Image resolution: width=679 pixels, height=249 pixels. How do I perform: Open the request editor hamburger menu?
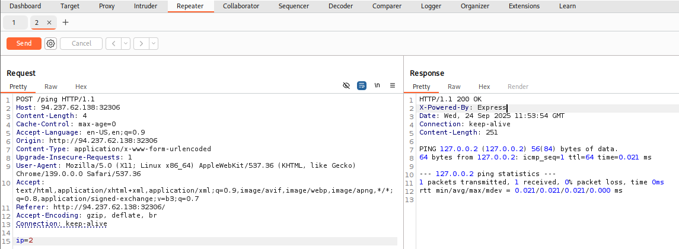tap(392, 86)
